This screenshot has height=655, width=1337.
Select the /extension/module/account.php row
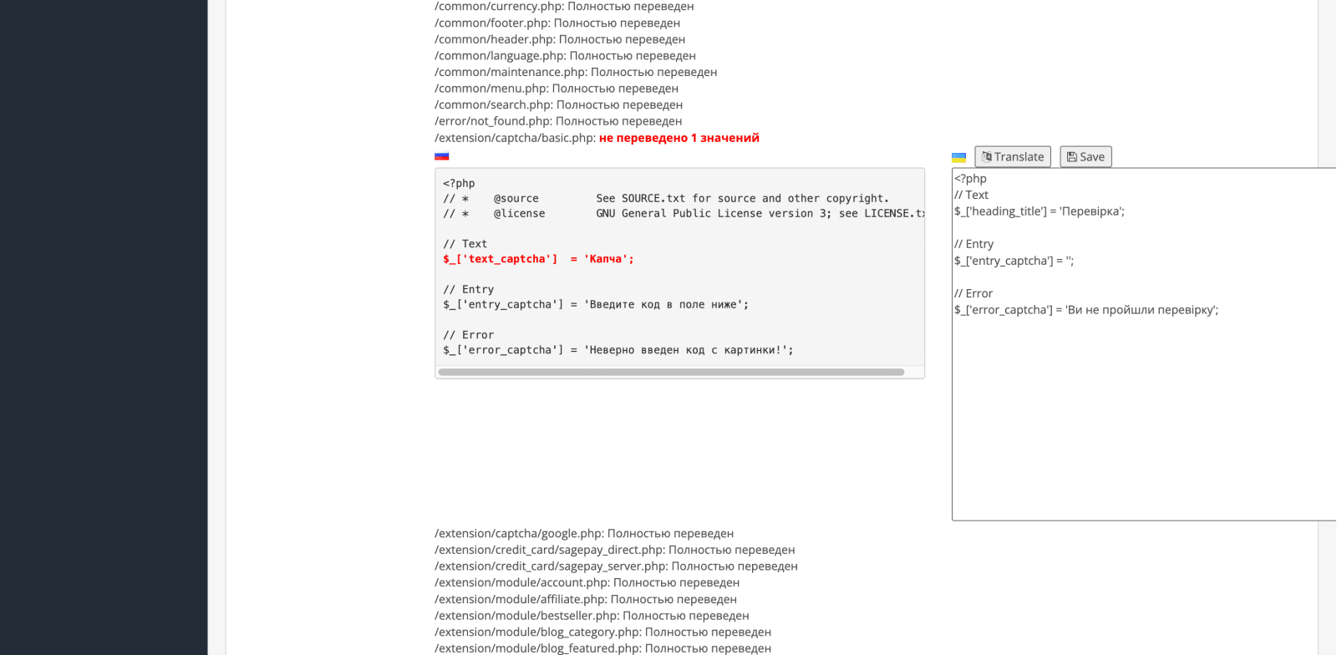[587, 582]
